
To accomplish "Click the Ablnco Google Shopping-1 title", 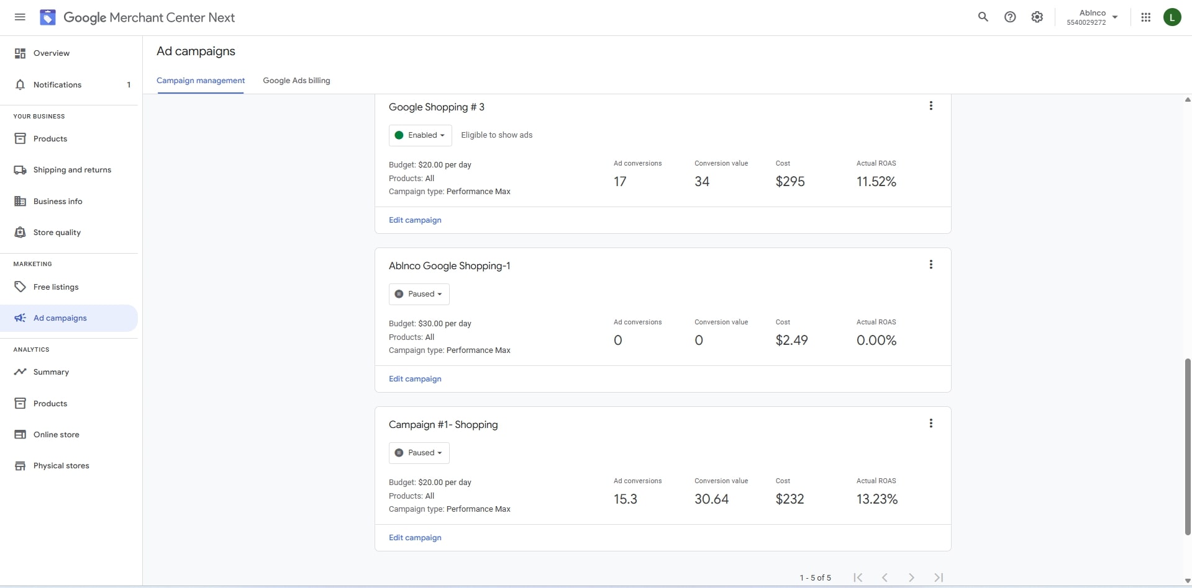I will pyautogui.click(x=450, y=266).
